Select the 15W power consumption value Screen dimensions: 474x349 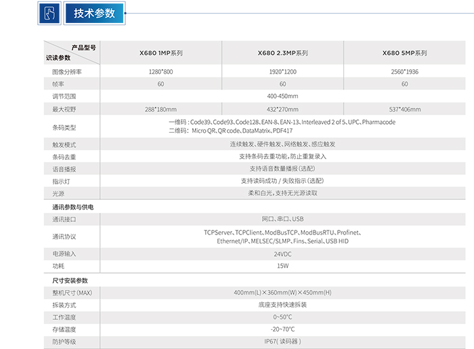click(x=282, y=266)
